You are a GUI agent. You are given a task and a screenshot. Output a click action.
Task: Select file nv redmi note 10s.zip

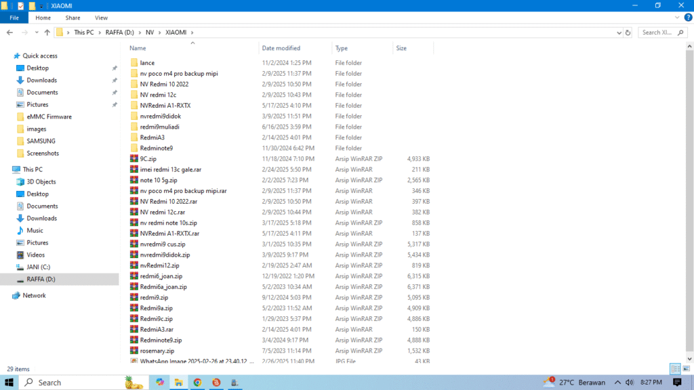(168, 223)
